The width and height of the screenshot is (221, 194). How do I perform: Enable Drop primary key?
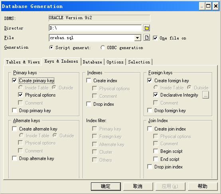pyautogui.click(x=14, y=110)
